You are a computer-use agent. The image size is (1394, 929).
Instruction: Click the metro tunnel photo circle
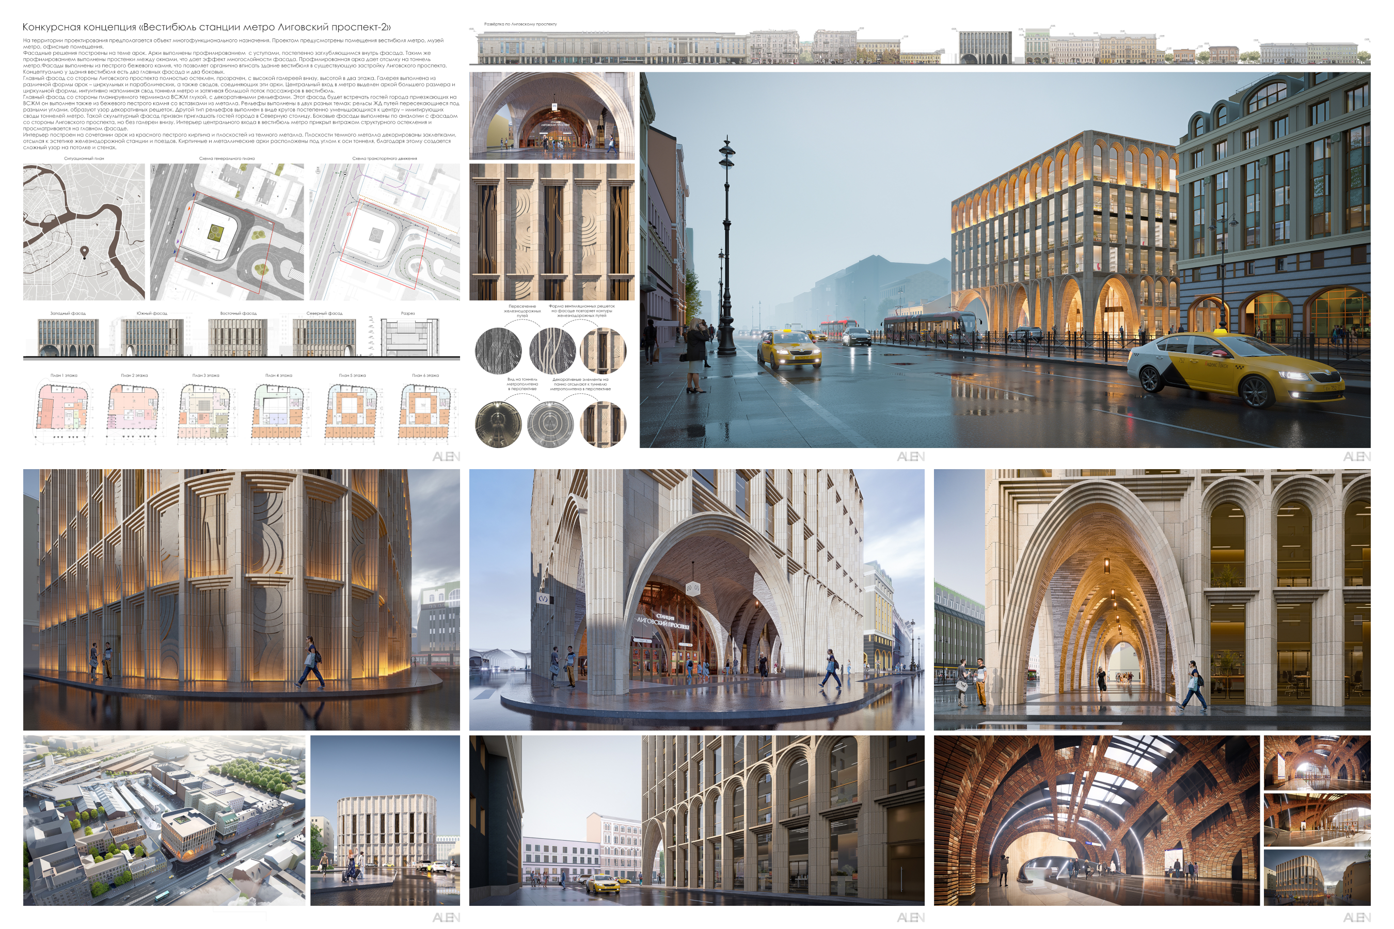[498, 424]
